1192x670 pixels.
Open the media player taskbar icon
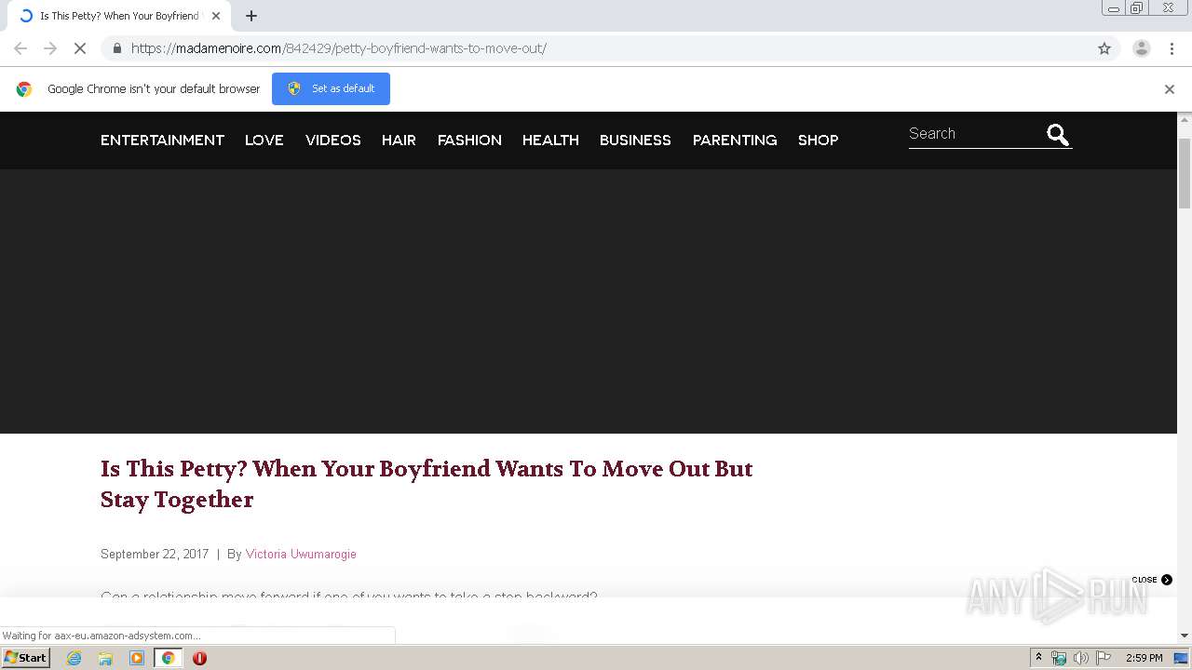(137, 658)
